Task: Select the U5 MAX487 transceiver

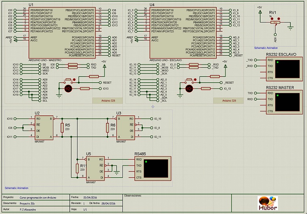Action: [x=95, y=168]
